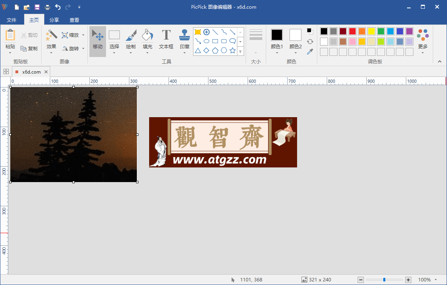Select the ellipse shape
447x285 pixels.
206,42
